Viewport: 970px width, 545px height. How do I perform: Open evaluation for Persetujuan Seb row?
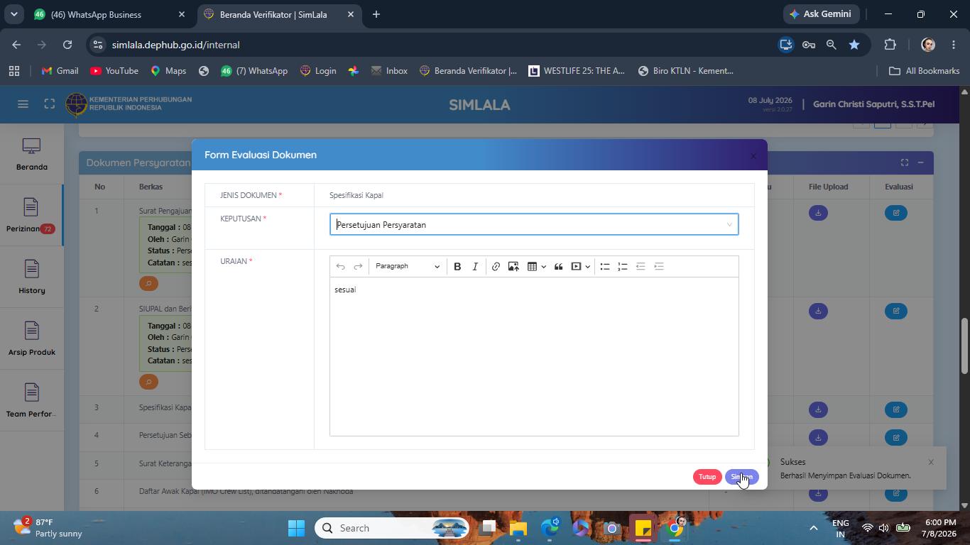(x=896, y=437)
